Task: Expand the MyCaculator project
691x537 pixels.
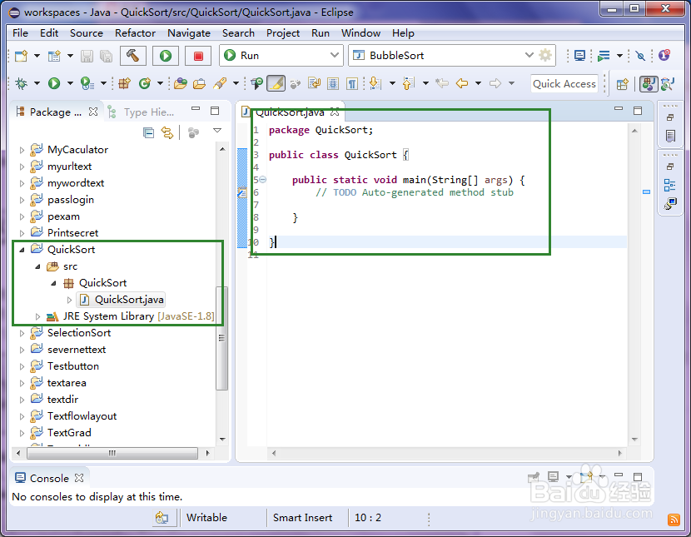Action: click(22, 150)
